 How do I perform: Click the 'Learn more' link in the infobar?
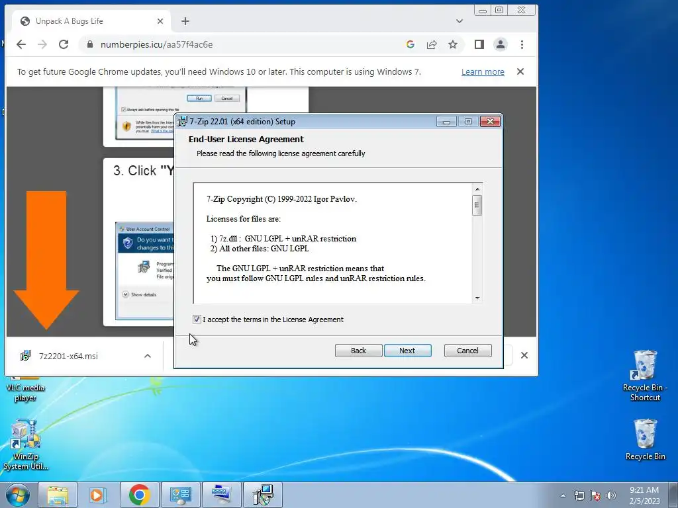pos(483,71)
